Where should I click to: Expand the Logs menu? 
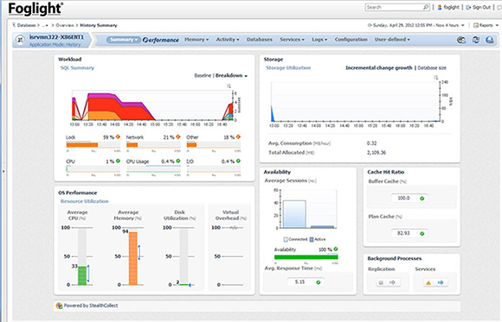pyautogui.click(x=319, y=40)
